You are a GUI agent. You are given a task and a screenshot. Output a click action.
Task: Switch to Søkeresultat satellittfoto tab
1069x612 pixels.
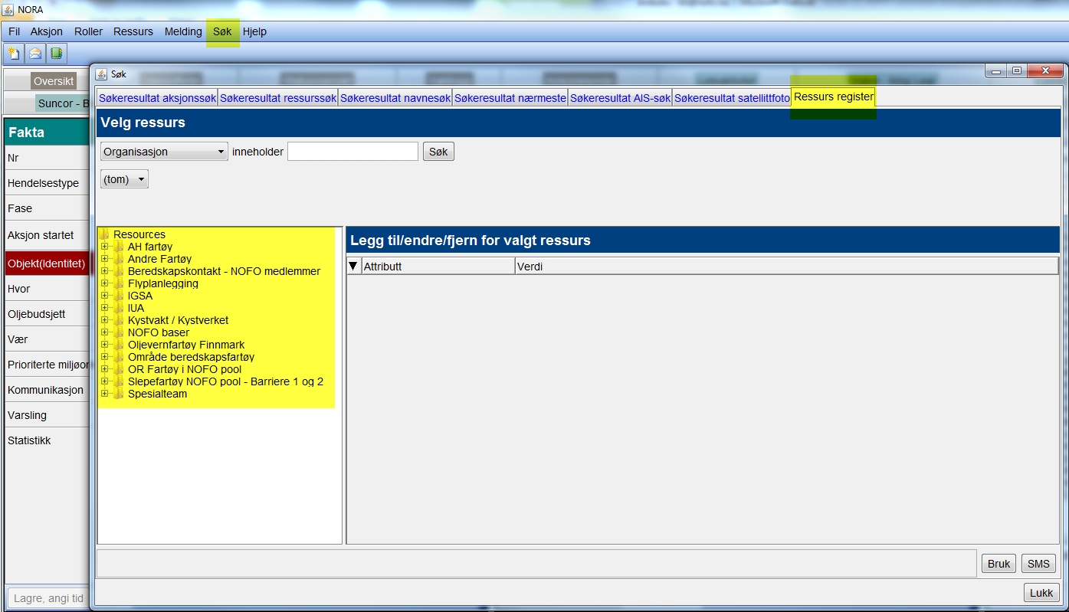pos(732,98)
